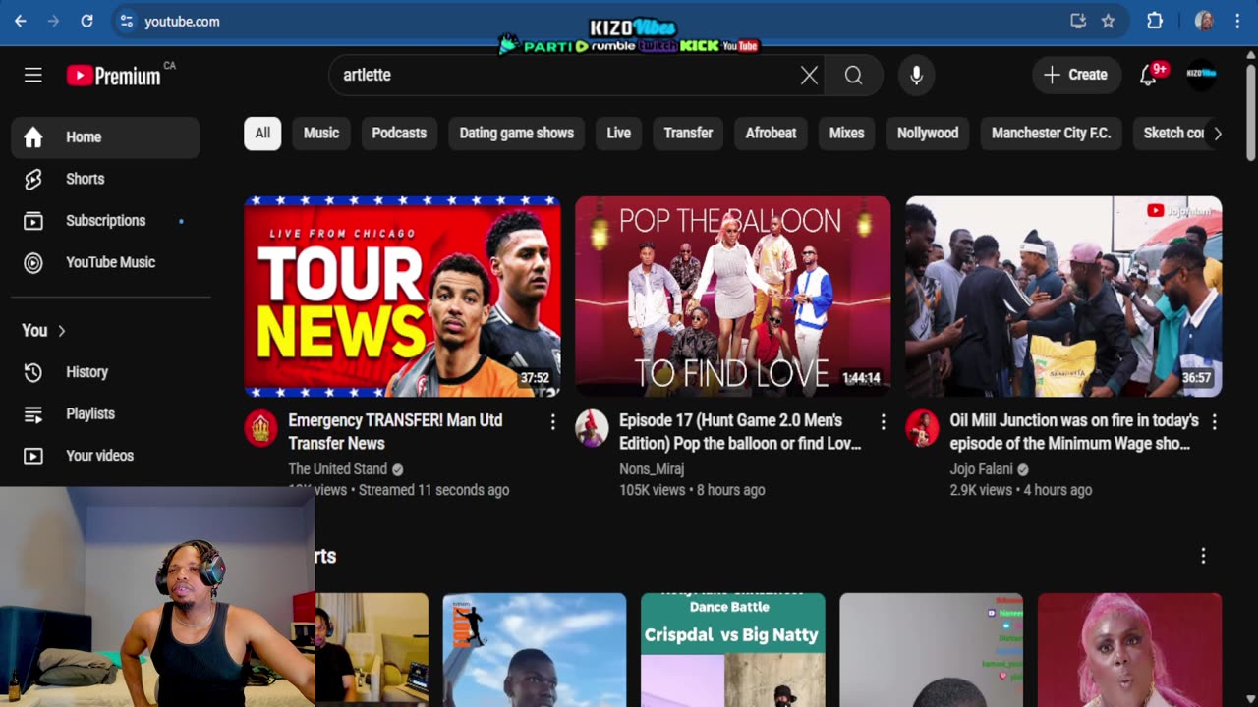Screen dimensions: 1258x707
Task: View site information next to youtube.com
Action: (125, 21)
